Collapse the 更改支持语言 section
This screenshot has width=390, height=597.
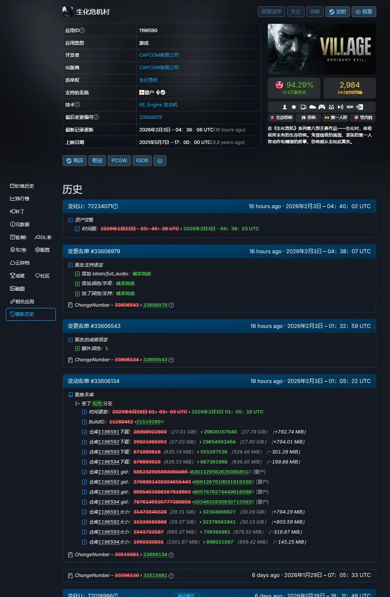pos(70,265)
